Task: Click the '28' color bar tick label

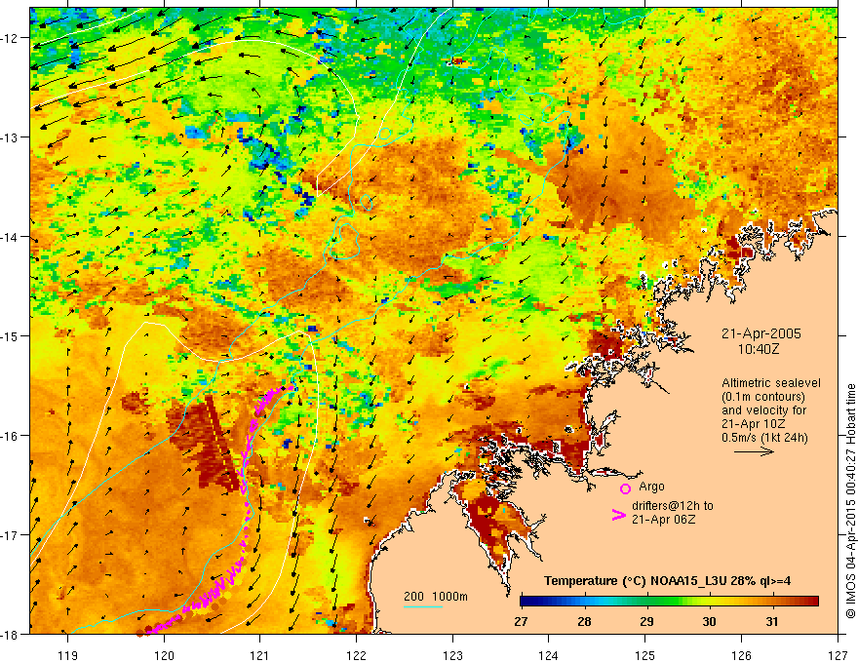Action: 584,621
